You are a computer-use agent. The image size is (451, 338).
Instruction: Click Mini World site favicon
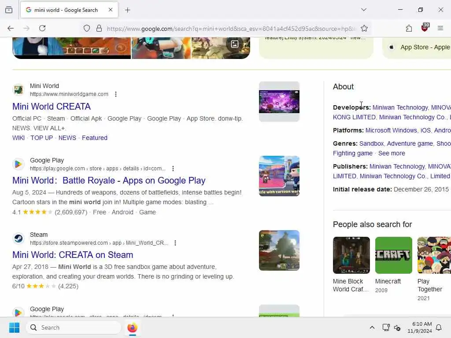coord(18,90)
